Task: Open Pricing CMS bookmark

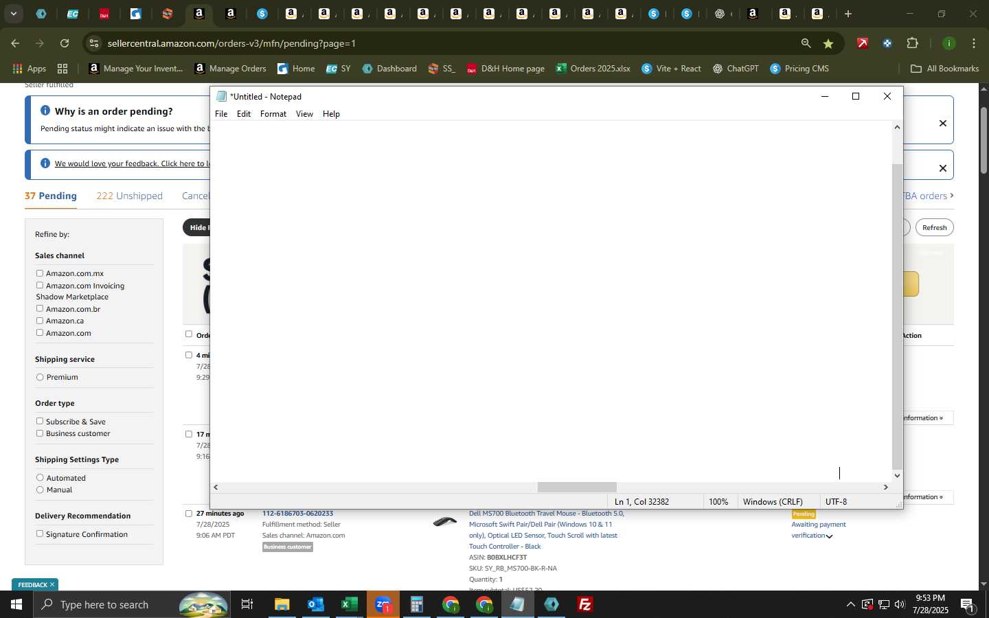Action: pos(799,69)
